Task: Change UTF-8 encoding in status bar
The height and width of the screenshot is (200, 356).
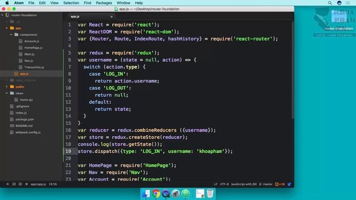Action: (x=224, y=184)
